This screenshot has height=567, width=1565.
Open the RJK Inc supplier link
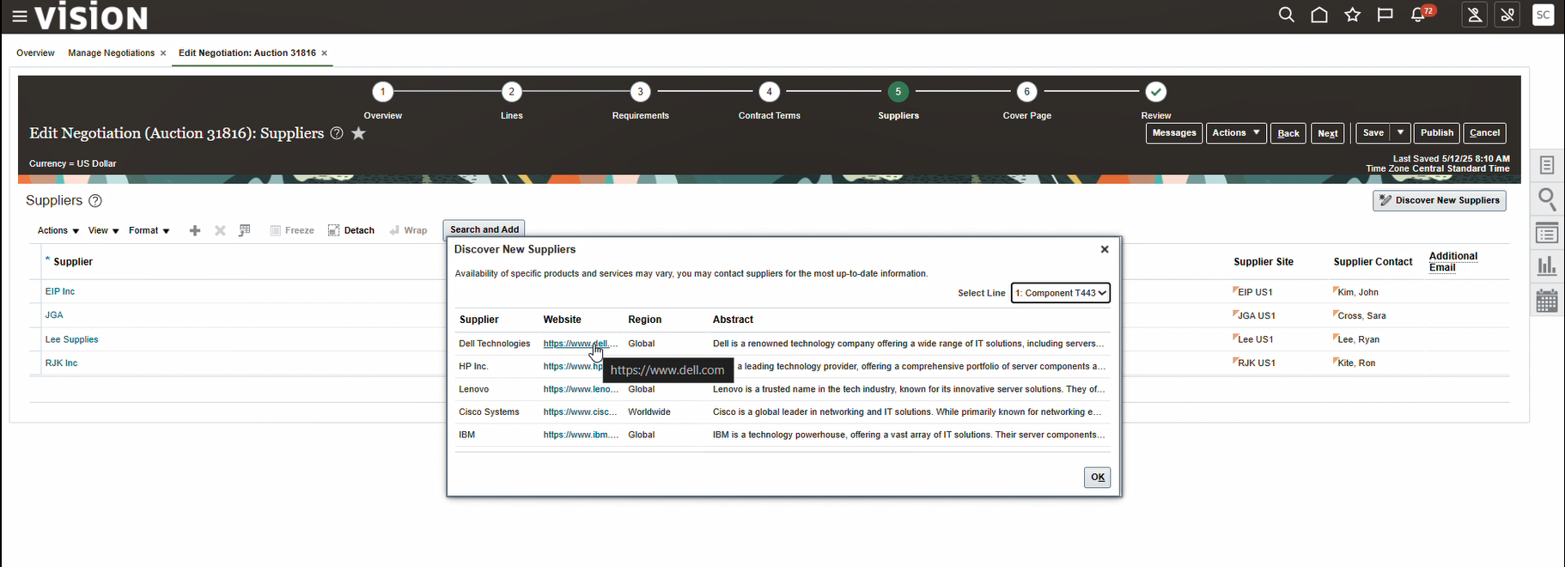pos(61,363)
